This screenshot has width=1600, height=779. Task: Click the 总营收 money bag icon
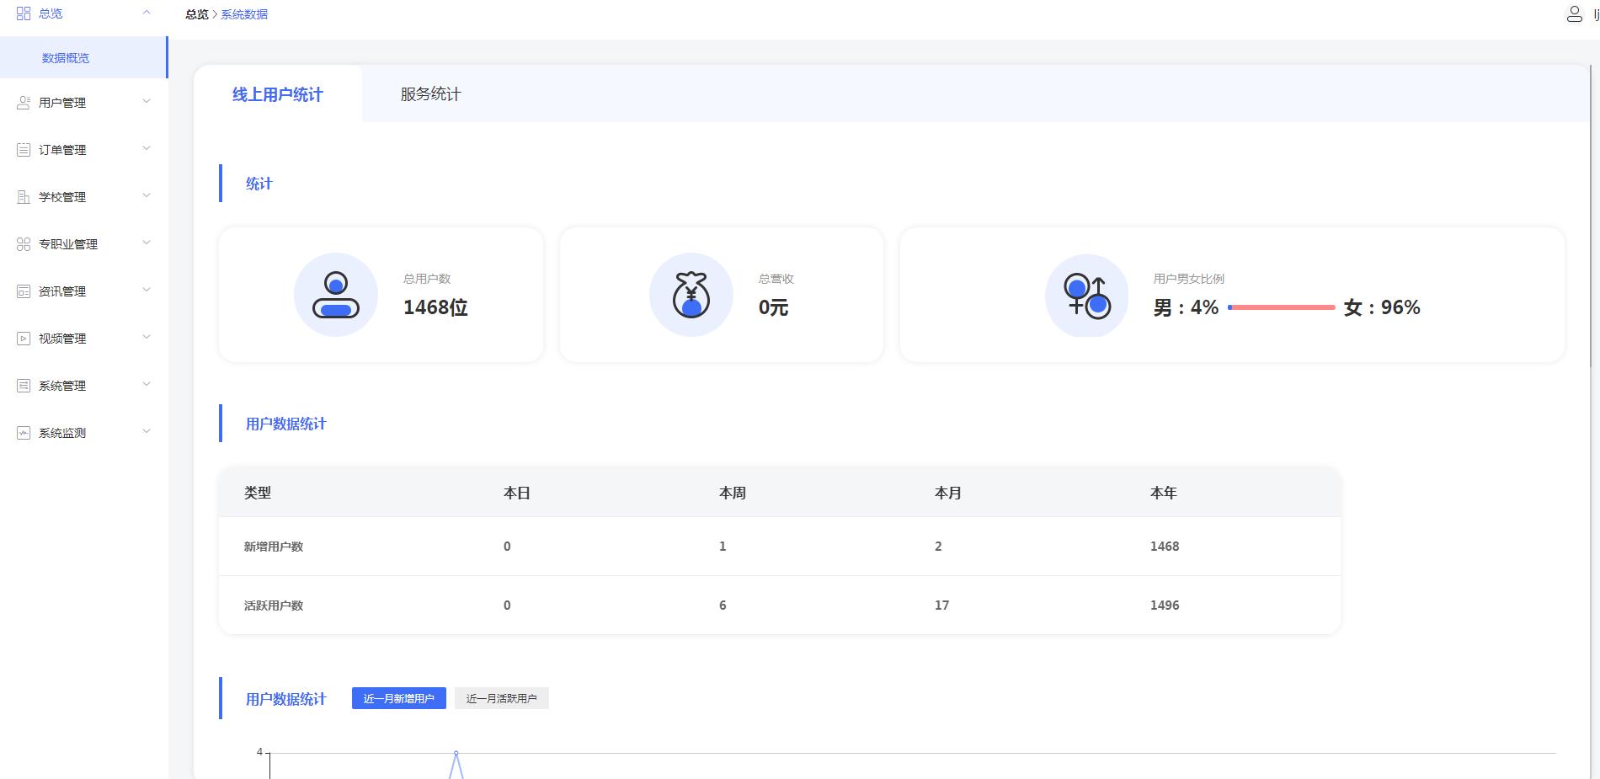(x=691, y=295)
